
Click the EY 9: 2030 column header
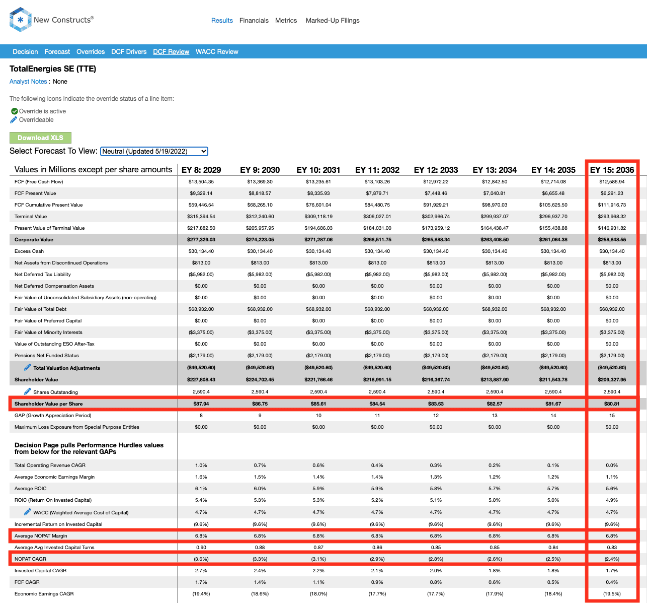[260, 170]
